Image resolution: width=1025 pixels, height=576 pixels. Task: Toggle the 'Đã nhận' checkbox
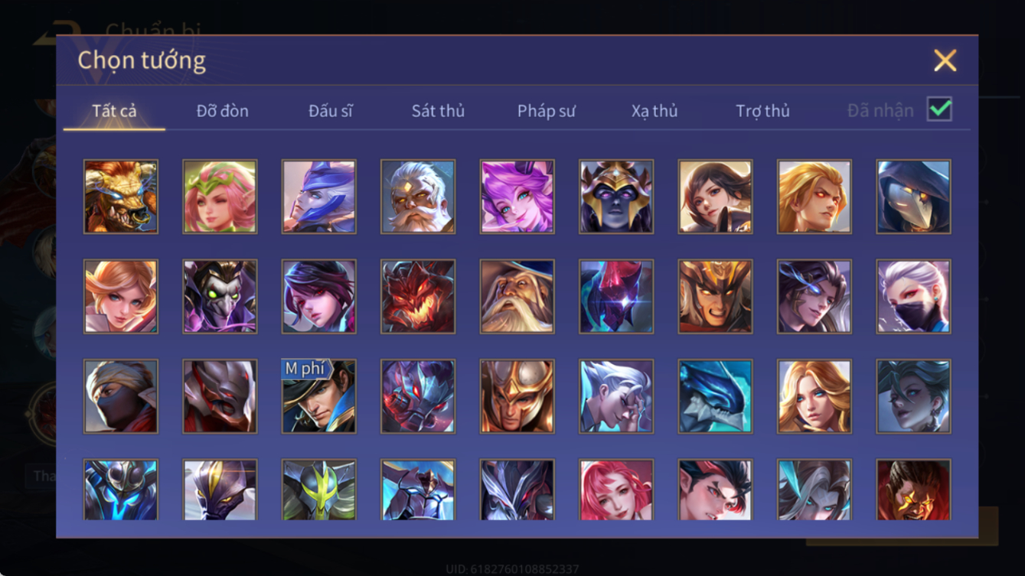tap(939, 109)
